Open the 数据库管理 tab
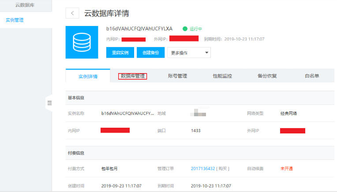This screenshot has width=337, height=192. 133,76
